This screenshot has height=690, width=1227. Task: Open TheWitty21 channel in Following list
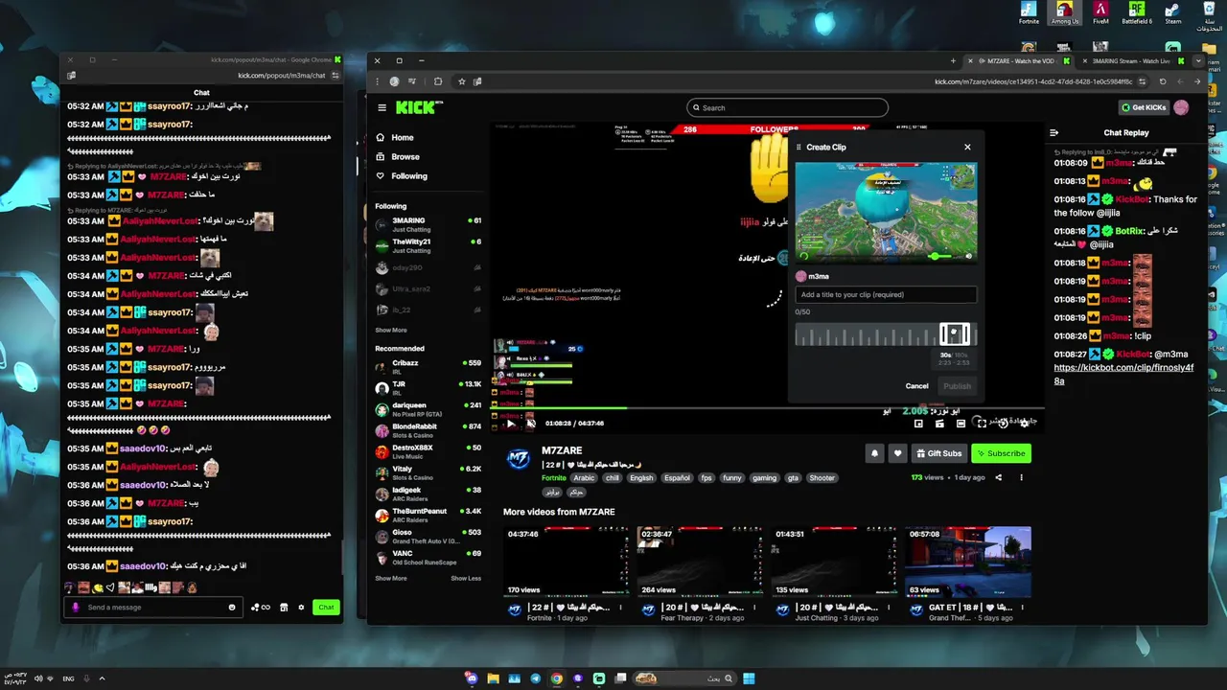point(428,245)
